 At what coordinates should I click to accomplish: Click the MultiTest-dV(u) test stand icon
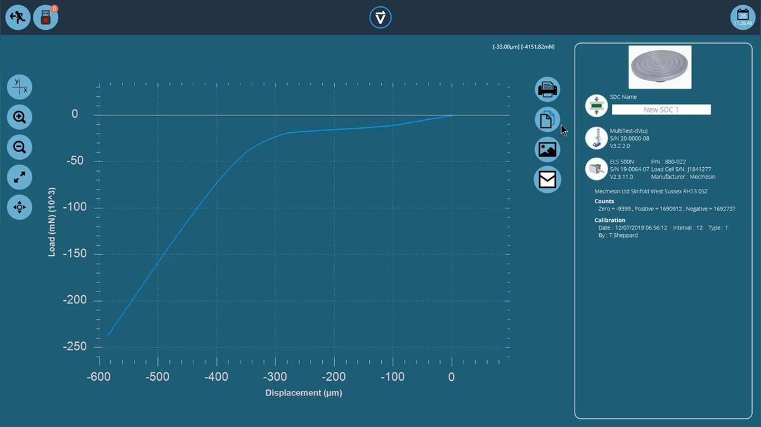596,138
